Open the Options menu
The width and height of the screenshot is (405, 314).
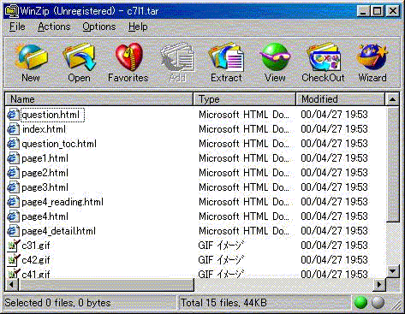pyautogui.click(x=99, y=27)
